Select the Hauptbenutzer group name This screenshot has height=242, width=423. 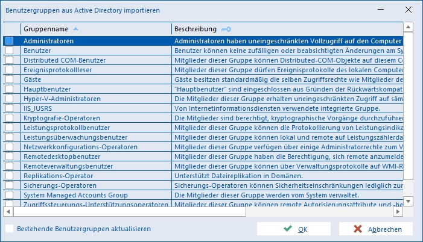47,89
